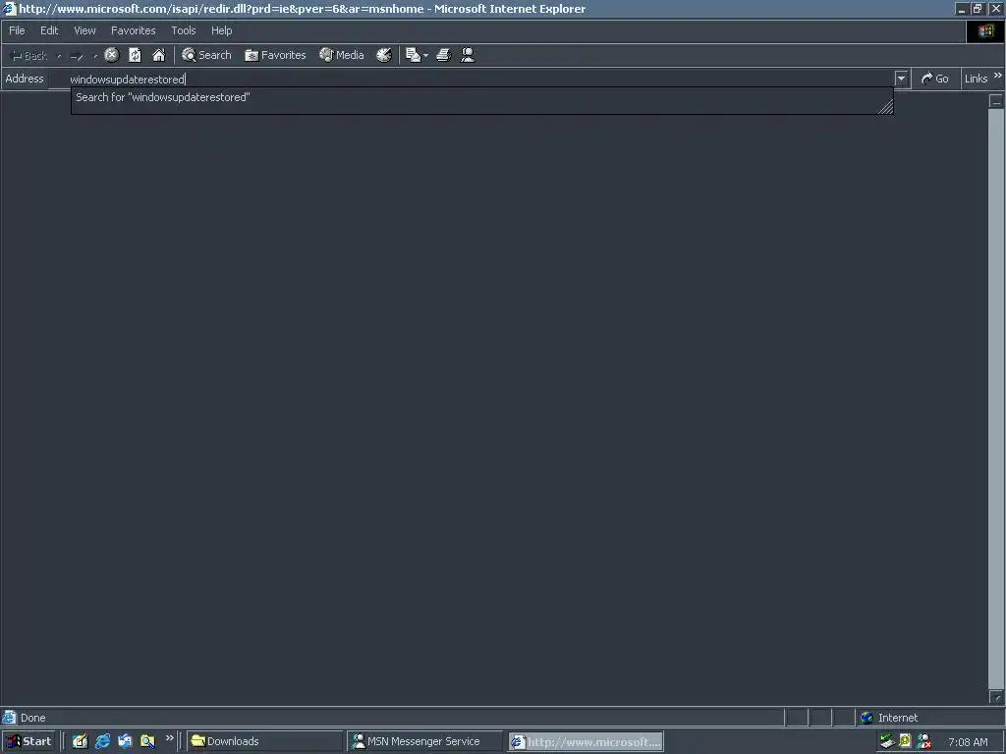Click the 7:08 AM clock
The height and width of the screenshot is (754, 1006).
pyautogui.click(x=968, y=742)
